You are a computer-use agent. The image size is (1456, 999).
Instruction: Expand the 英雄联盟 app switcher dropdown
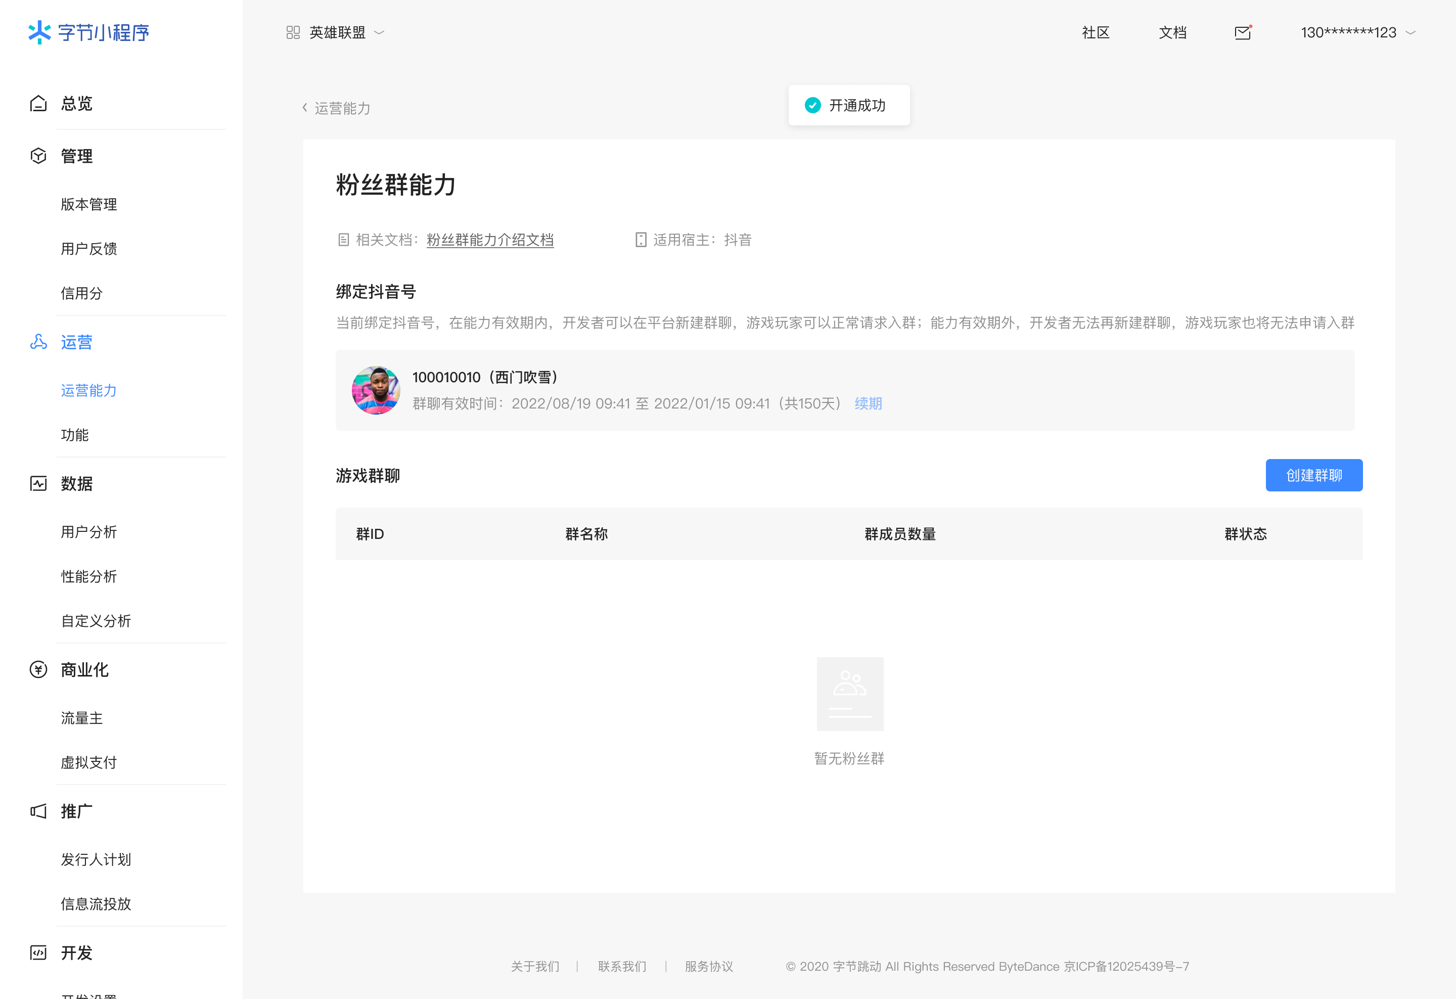tap(379, 32)
